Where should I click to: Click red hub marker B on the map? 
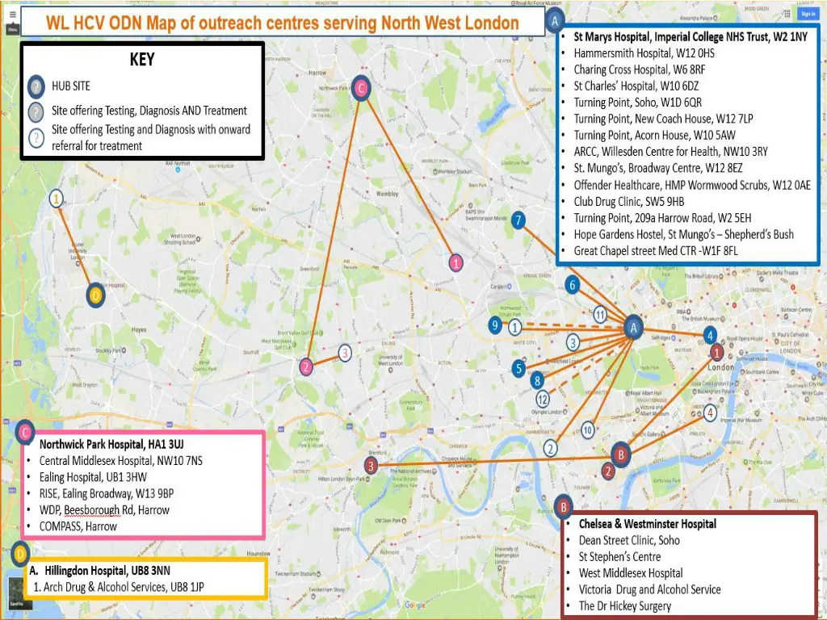click(x=621, y=454)
